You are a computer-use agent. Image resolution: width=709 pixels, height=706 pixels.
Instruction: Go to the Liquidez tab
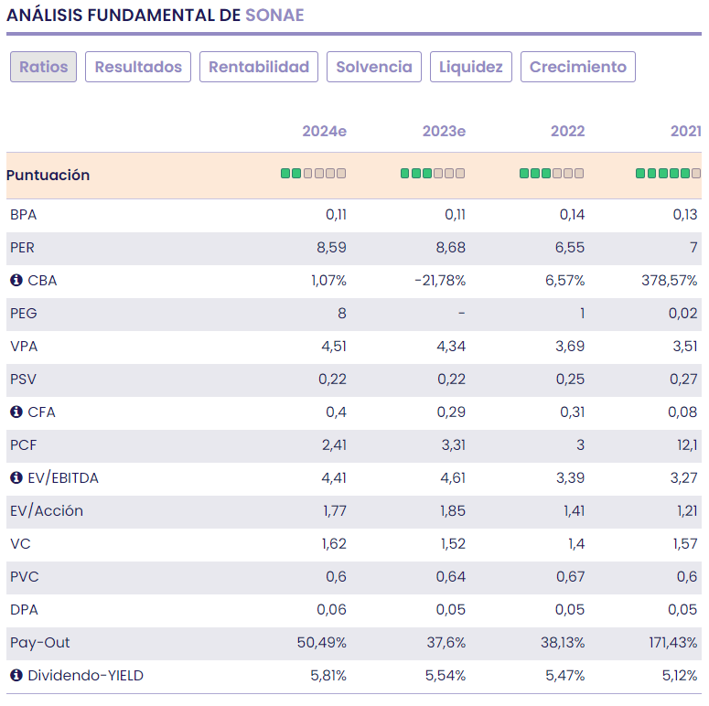coord(471,67)
